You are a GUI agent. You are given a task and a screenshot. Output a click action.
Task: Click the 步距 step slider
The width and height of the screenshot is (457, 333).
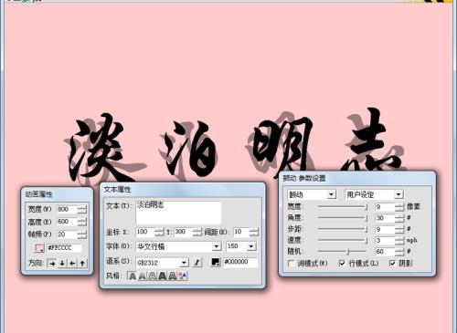343,229
